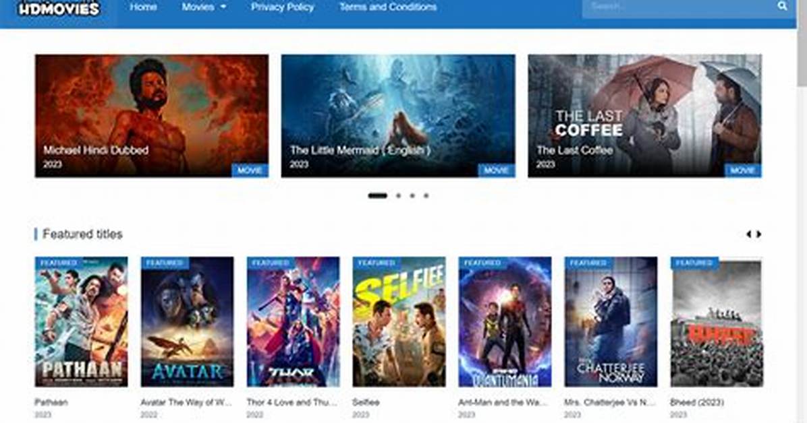Click MOVIE tag on Last Coffee banner
The image size is (807, 423).
(743, 170)
